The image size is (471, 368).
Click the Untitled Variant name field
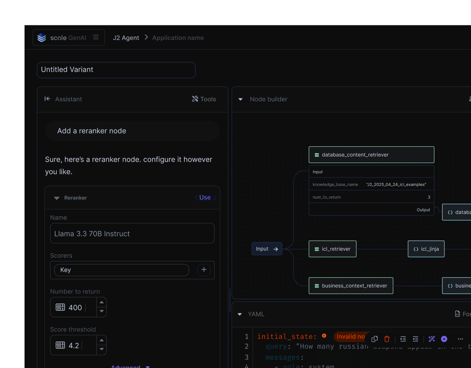pos(116,70)
